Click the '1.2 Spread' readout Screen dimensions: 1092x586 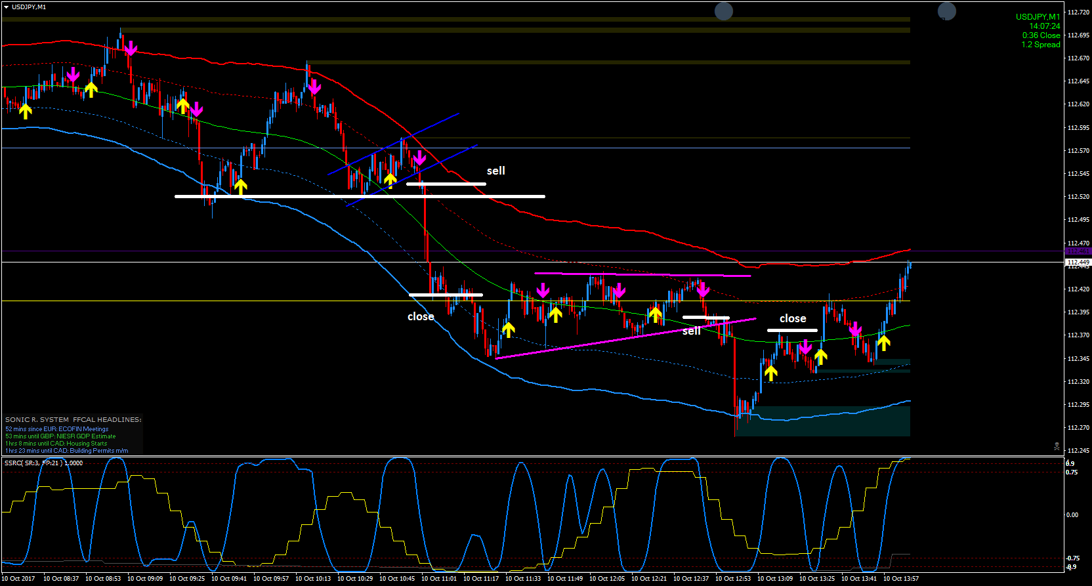[1041, 45]
